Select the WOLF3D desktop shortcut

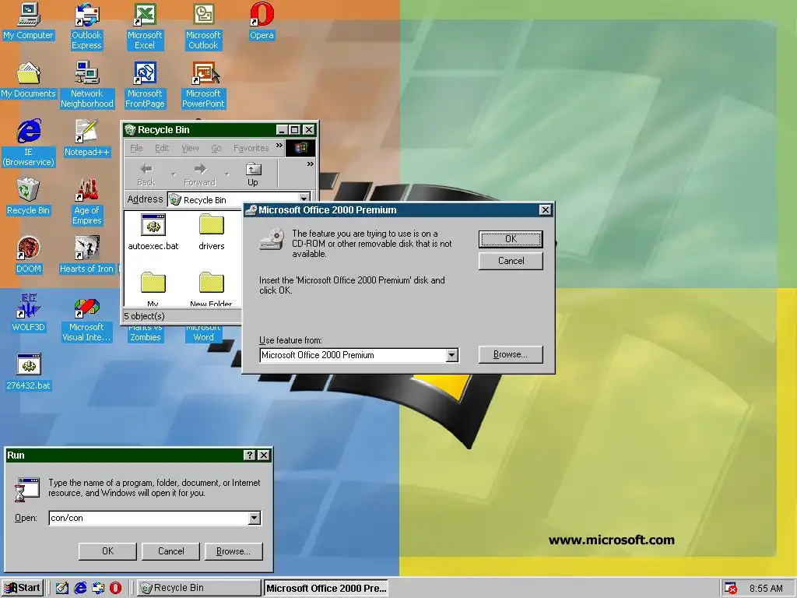point(29,314)
